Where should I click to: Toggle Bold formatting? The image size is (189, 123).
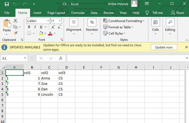[29, 27]
